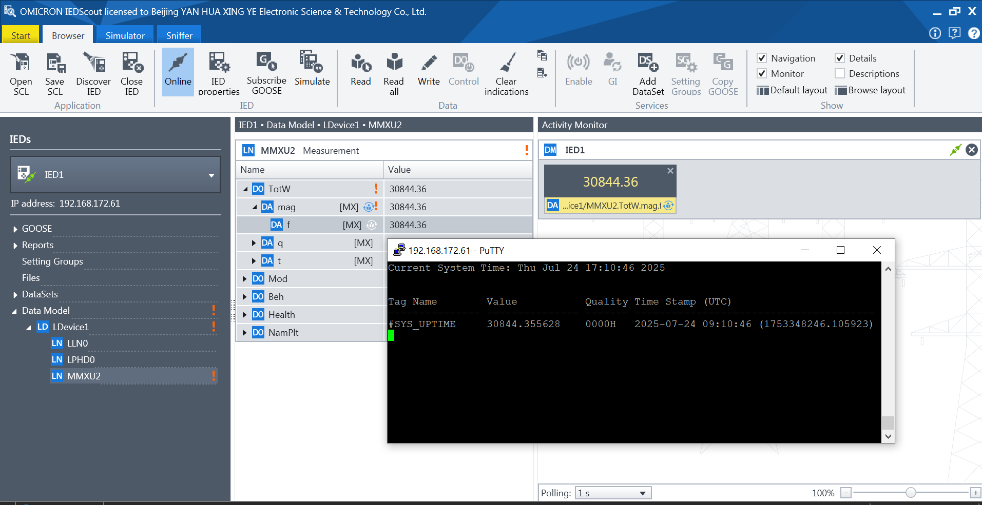Expand the GOOSE tree node
The image size is (982, 505).
(15, 229)
